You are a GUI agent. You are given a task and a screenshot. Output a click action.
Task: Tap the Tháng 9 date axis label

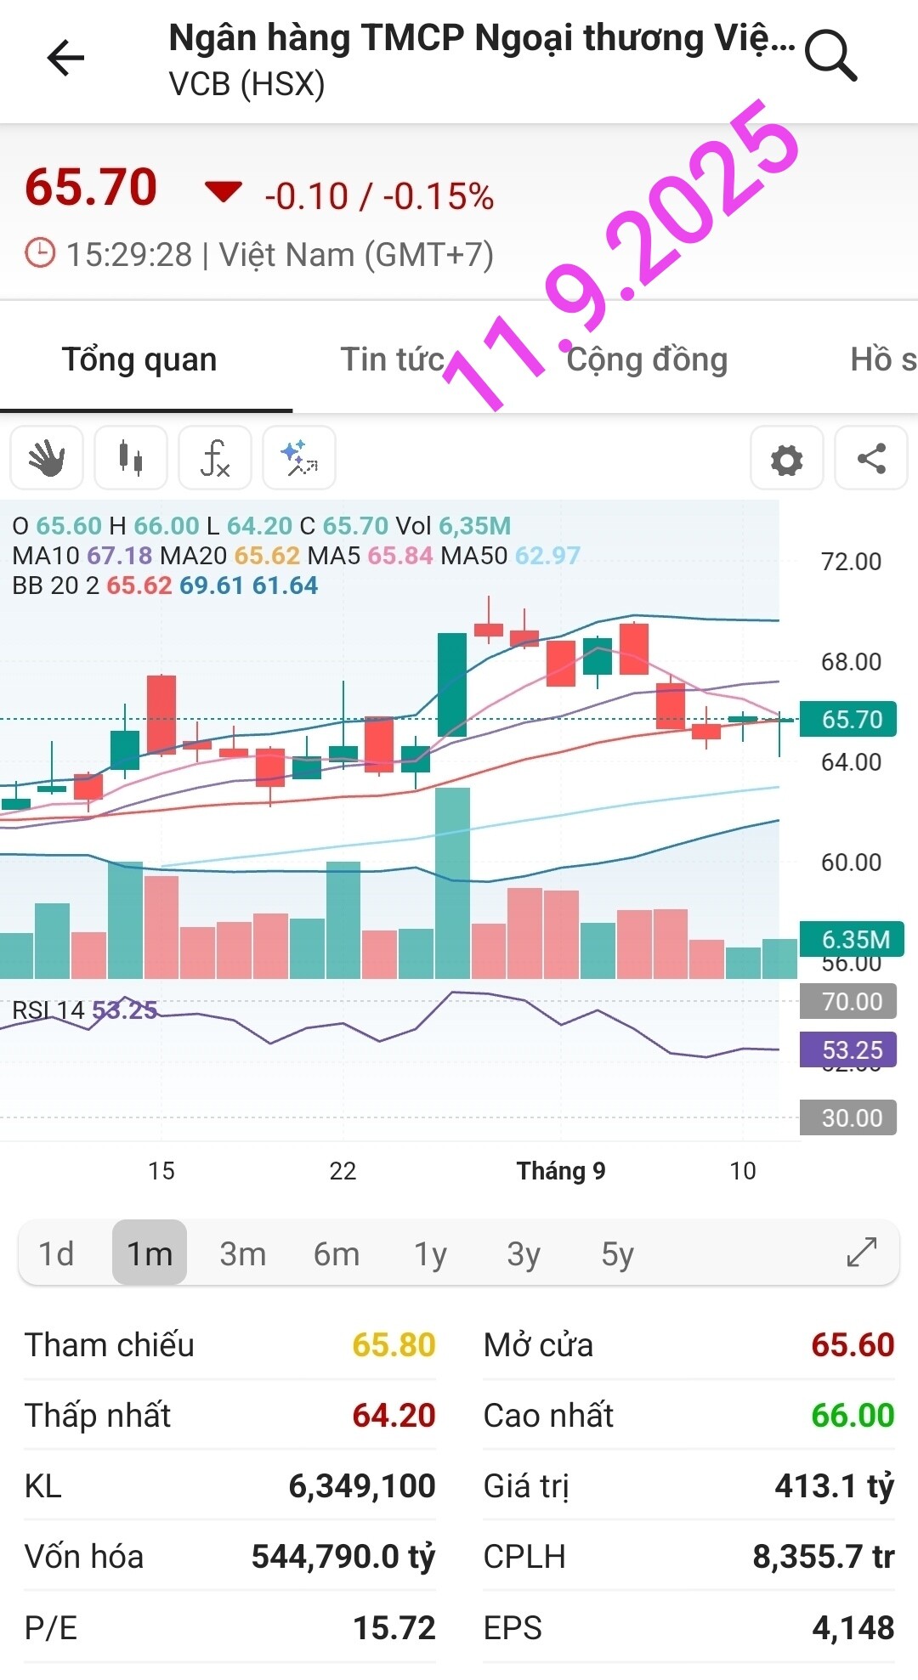pos(561,1171)
